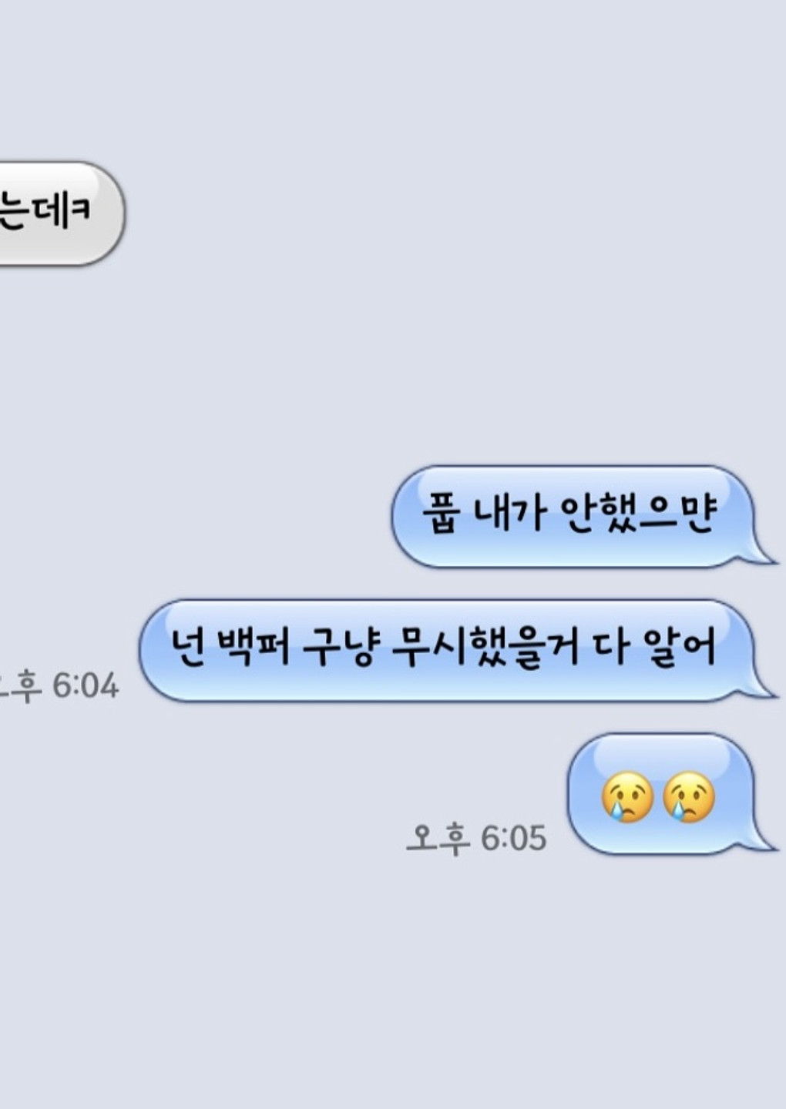Click the word 넌 starting the long message
786x1109 pixels.
[185, 648]
